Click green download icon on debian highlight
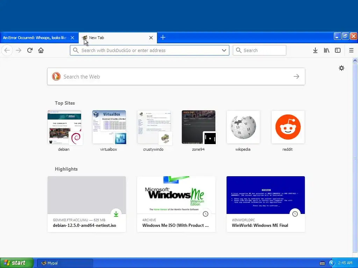 click(116, 214)
